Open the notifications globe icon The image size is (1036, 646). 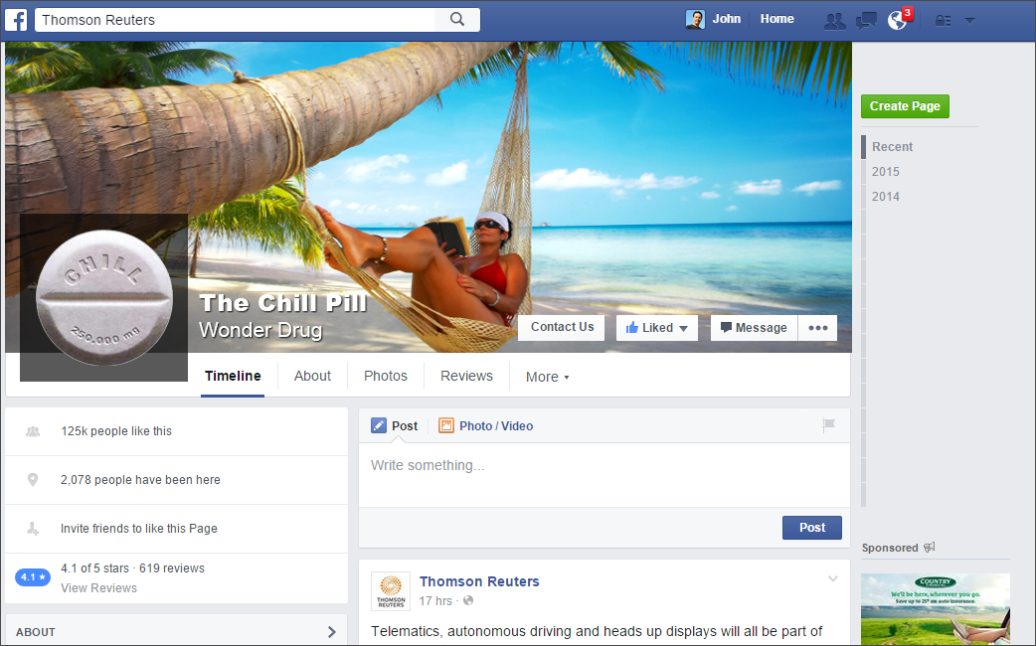(x=897, y=21)
